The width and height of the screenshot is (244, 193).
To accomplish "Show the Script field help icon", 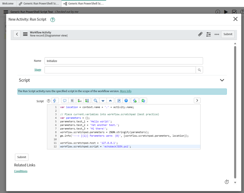I will [49, 101].
